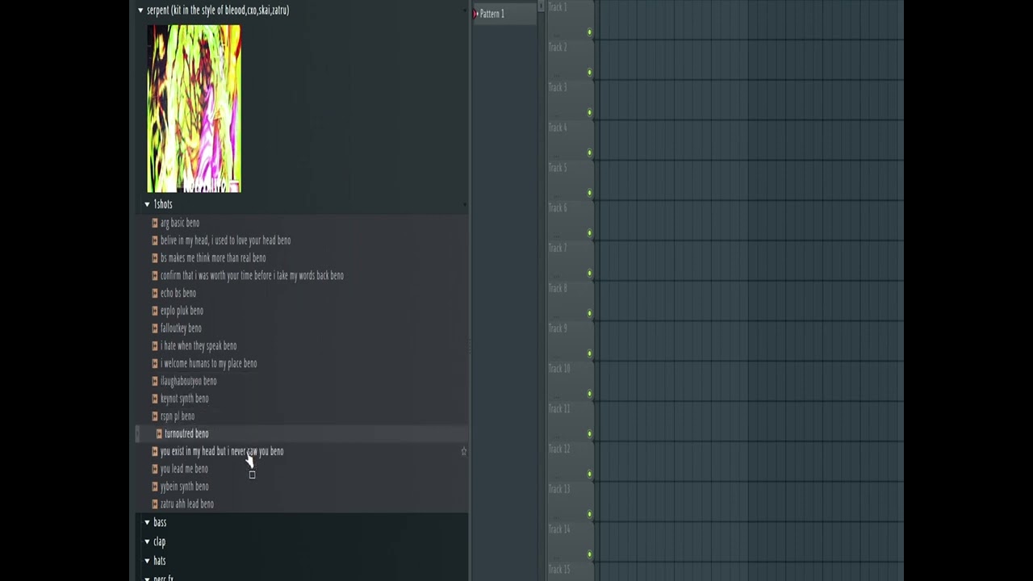This screenshot has width=1033, height=581.
Task: Mute Track 3 with its green light
Action: [x=590, y=113]
